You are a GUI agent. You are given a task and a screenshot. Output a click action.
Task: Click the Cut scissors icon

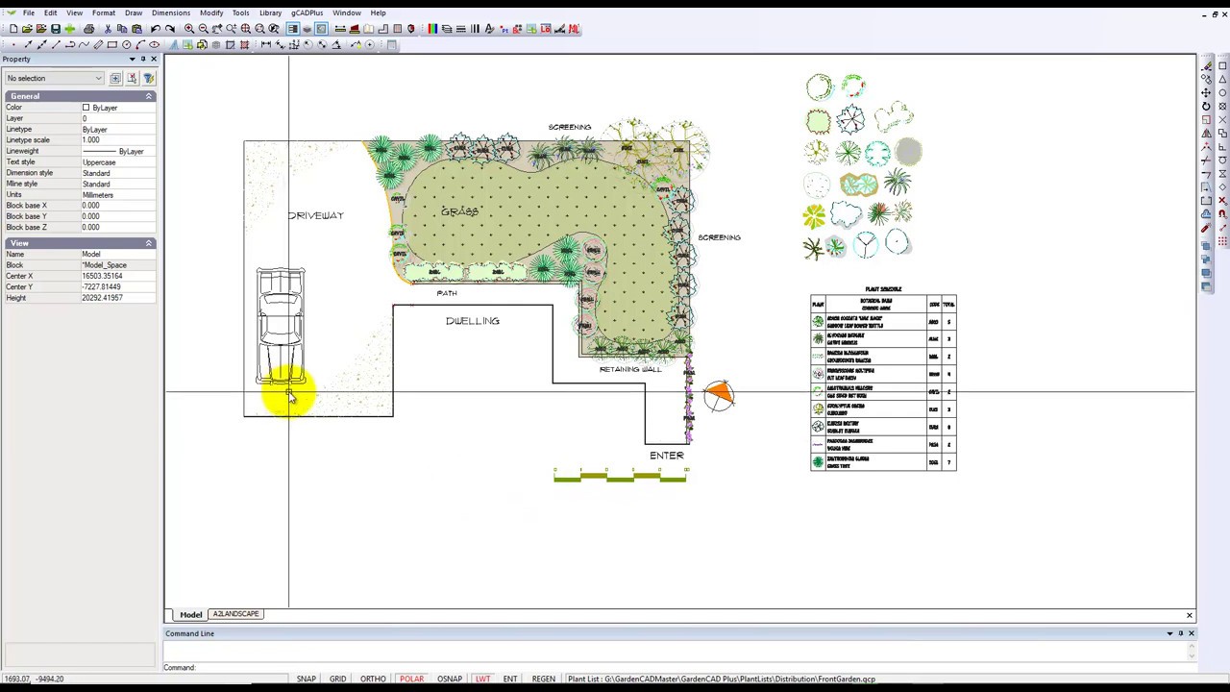108,29
